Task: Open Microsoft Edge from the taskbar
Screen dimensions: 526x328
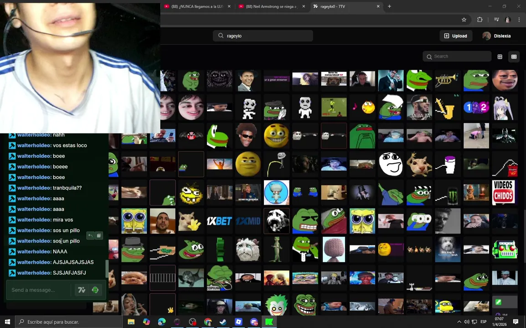Action: coord(162,322)
